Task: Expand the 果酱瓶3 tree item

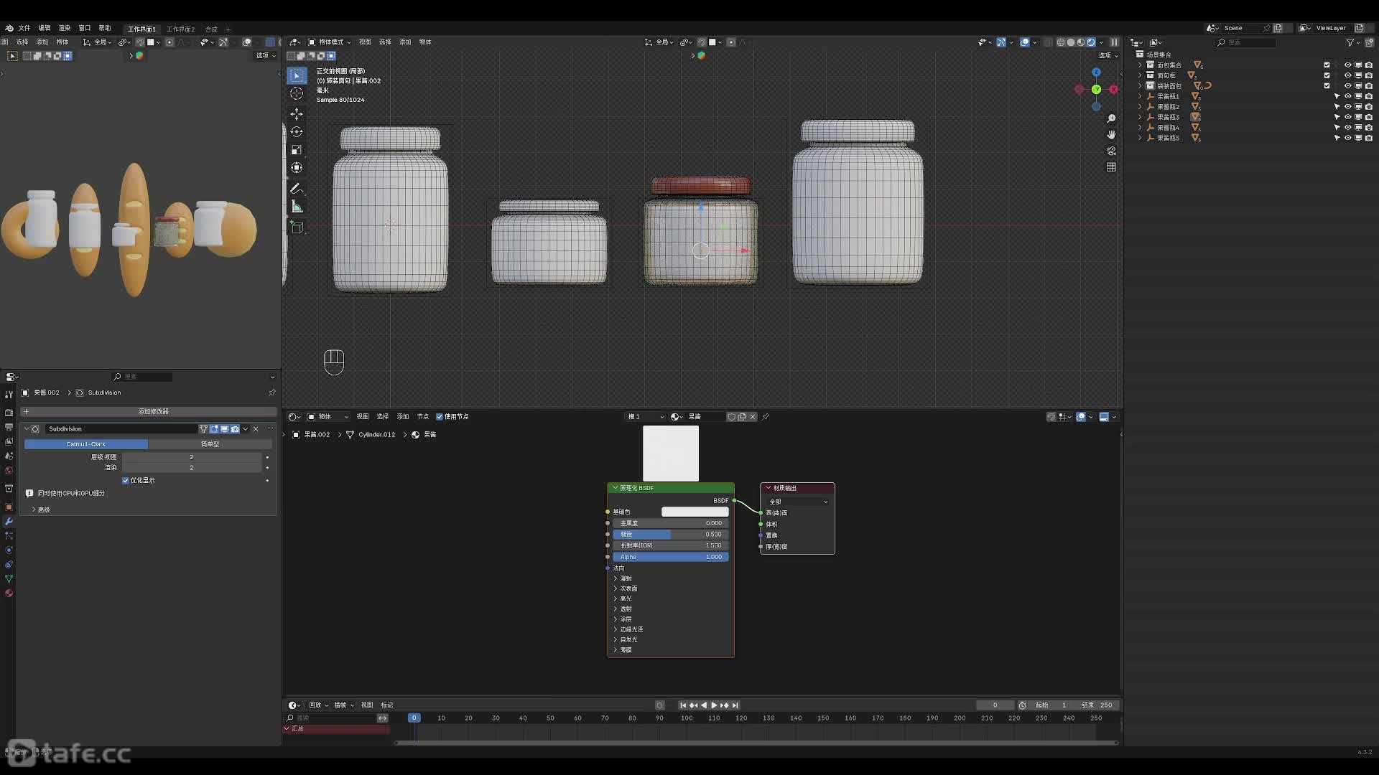Action: click(1140, 117)
